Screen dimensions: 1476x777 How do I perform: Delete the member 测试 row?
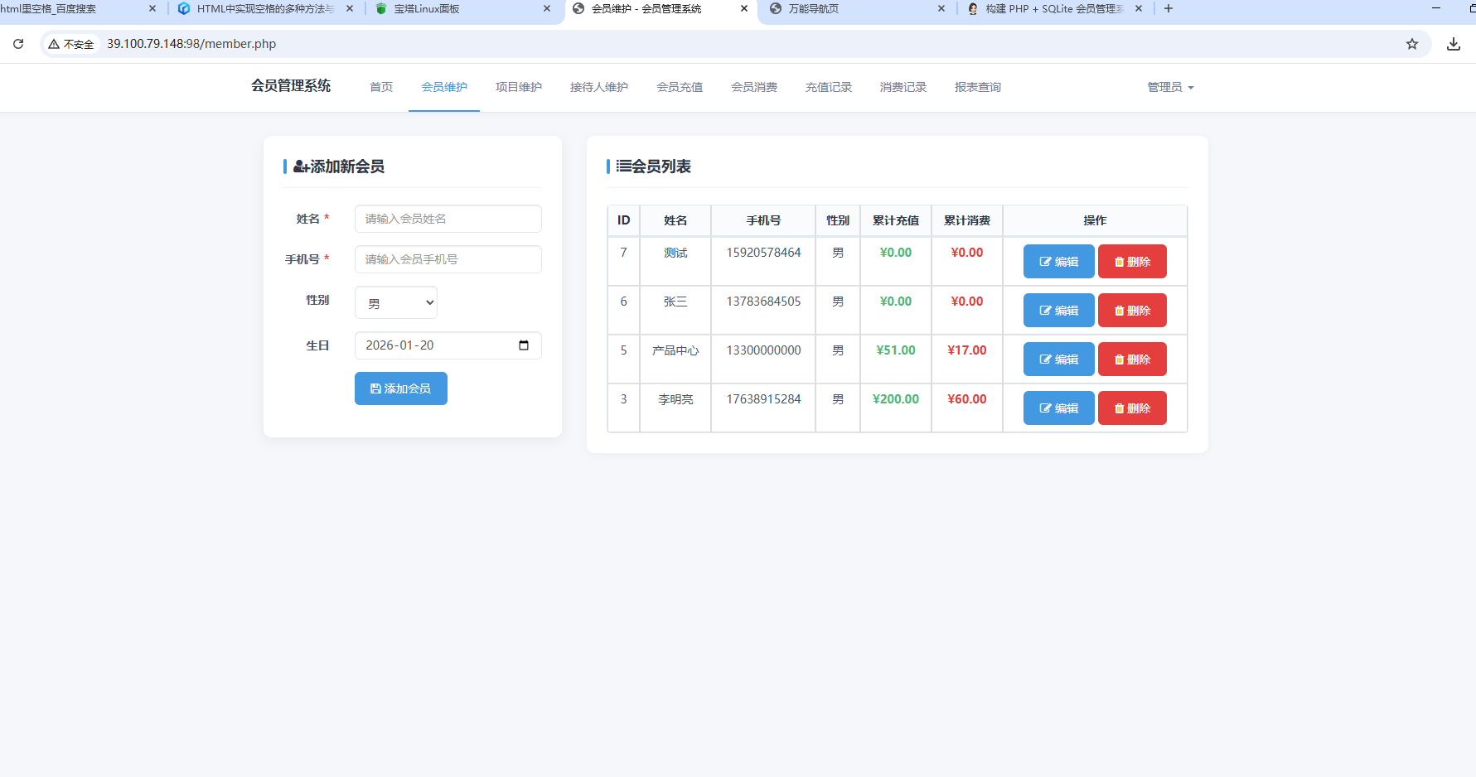(x=1132, y=262)
